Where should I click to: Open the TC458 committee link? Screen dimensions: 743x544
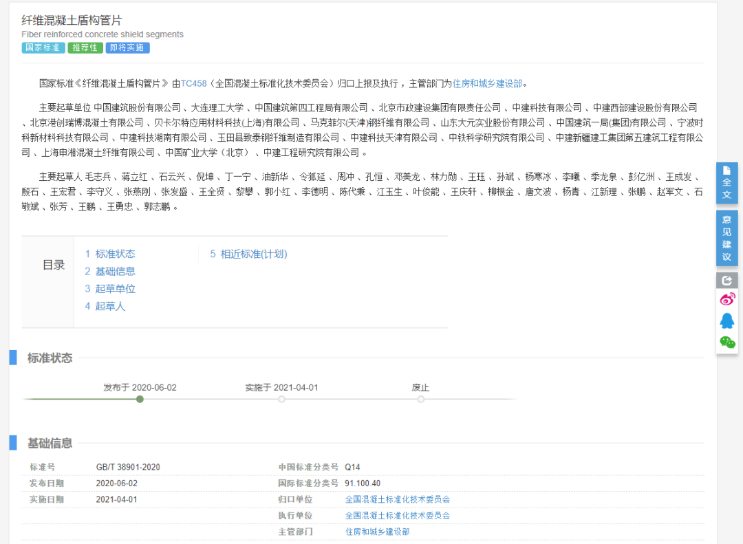(193, 84)
